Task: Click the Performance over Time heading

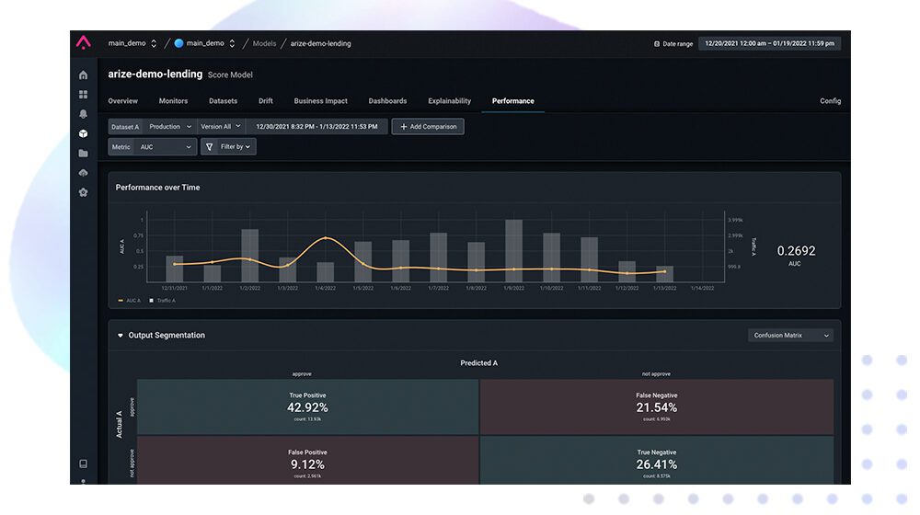Action: [x=157, y=188]
